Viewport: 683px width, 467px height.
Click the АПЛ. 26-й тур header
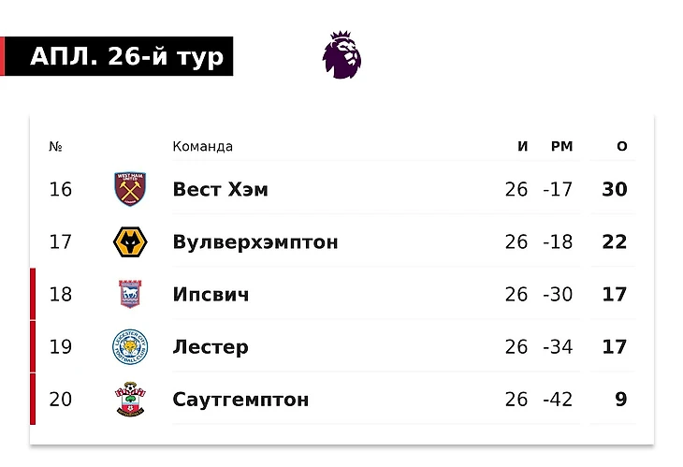coord(127,57)
